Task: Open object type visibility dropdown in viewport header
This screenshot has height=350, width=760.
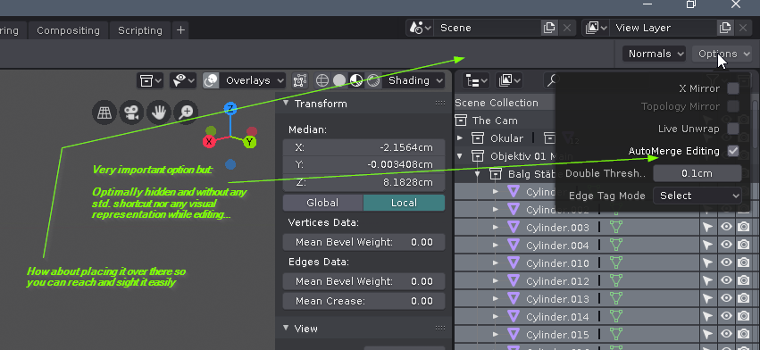Action: (149, 80)
